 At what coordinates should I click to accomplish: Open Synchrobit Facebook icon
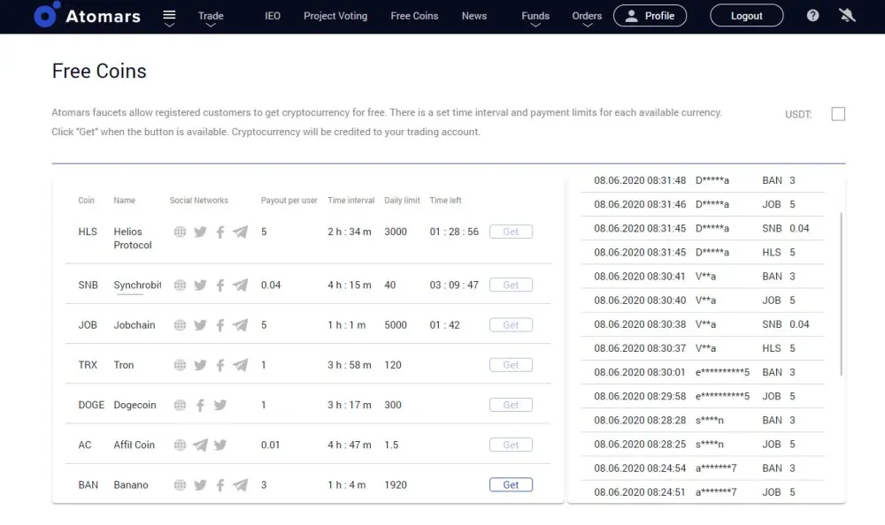(x=220, y=285)
